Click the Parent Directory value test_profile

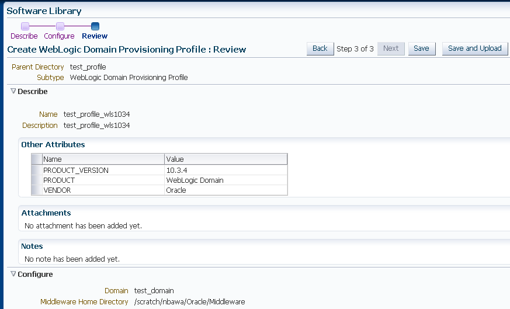(88, 67)
